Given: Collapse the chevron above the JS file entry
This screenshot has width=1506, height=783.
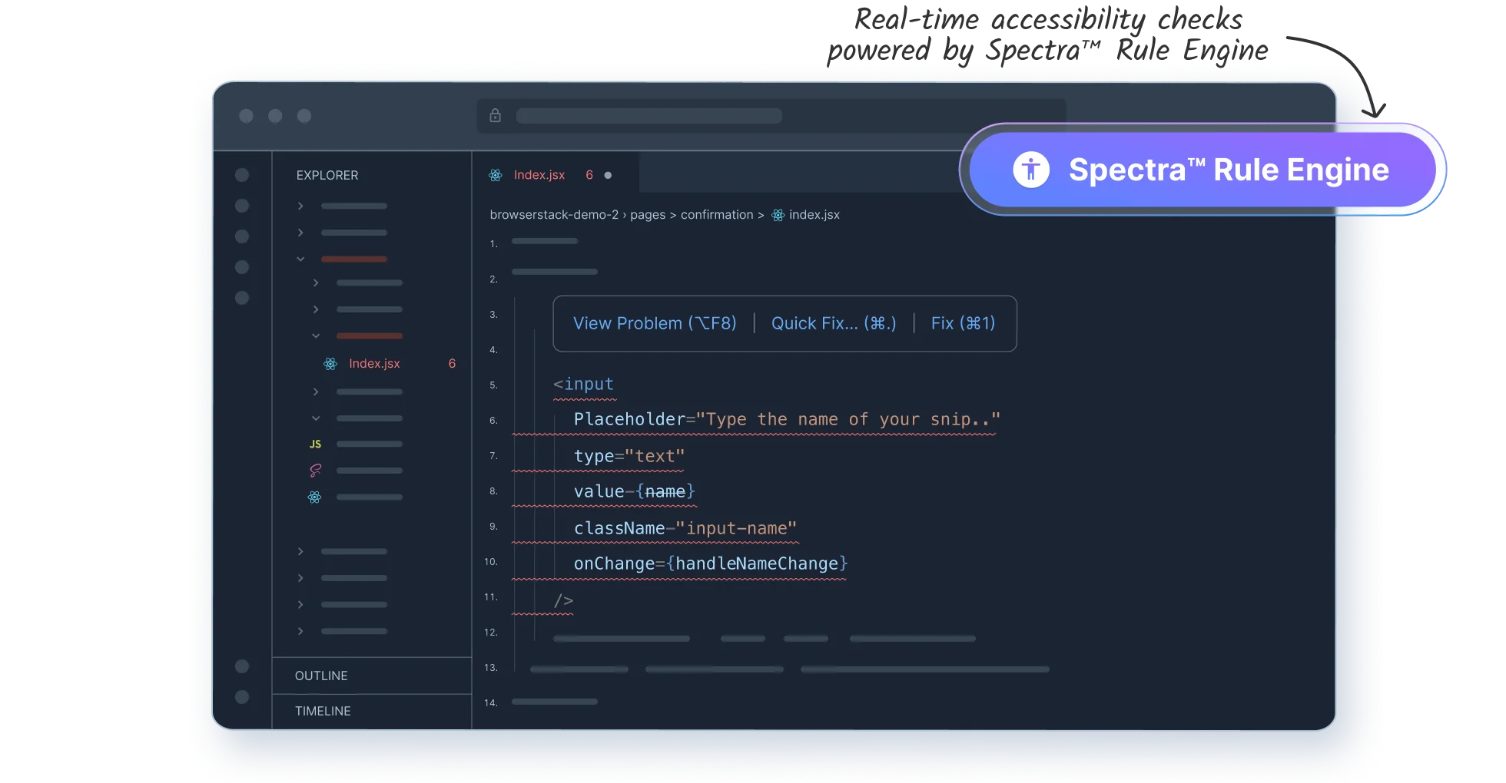Looking at the screenshot, I should (x=315, y=418).
